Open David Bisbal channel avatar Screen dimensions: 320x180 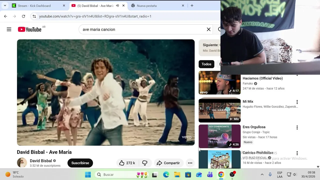coord(22,163)
